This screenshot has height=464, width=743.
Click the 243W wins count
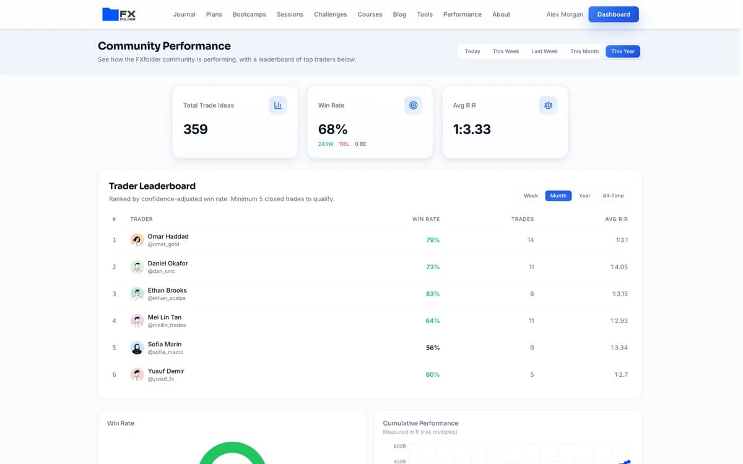(x=326, y=144)
